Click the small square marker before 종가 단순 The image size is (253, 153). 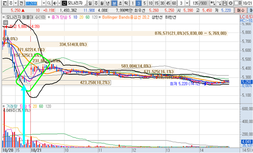(49, 17)
